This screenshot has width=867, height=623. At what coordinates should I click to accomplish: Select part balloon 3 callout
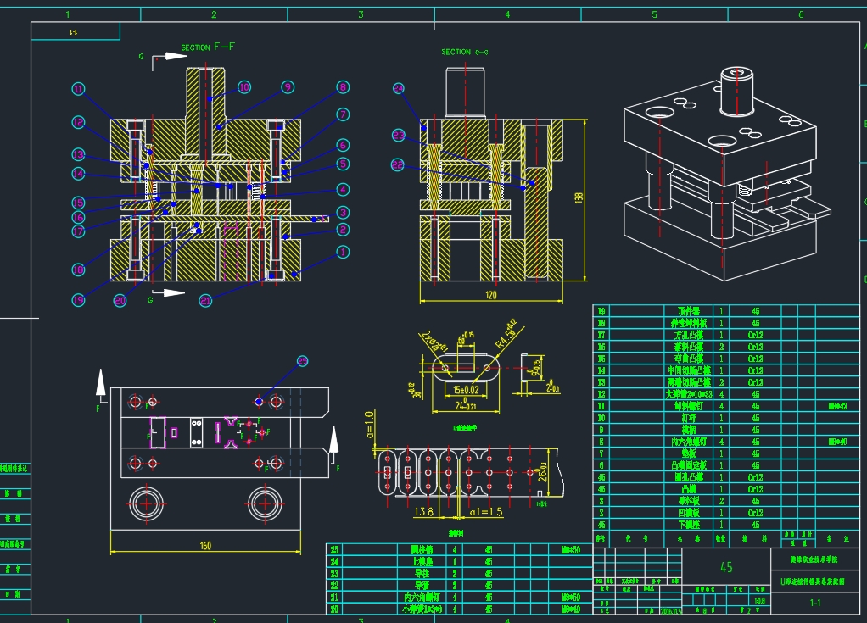point(343,212)
